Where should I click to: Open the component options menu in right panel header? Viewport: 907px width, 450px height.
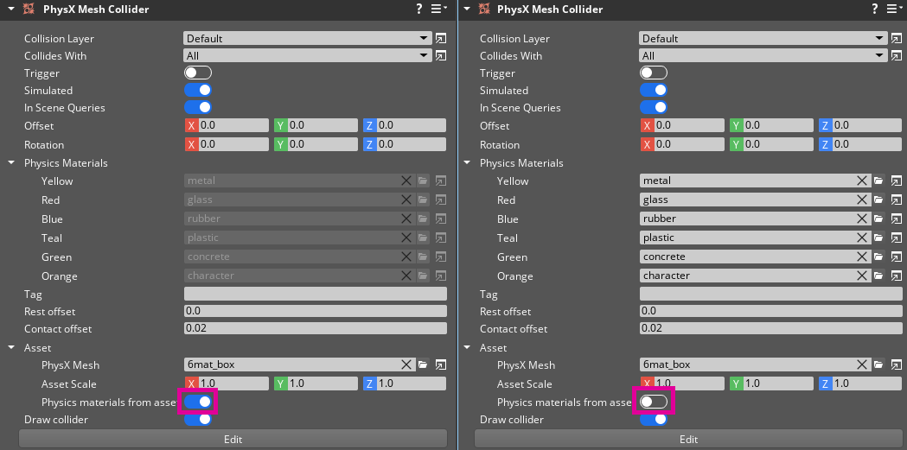[893, 9]
